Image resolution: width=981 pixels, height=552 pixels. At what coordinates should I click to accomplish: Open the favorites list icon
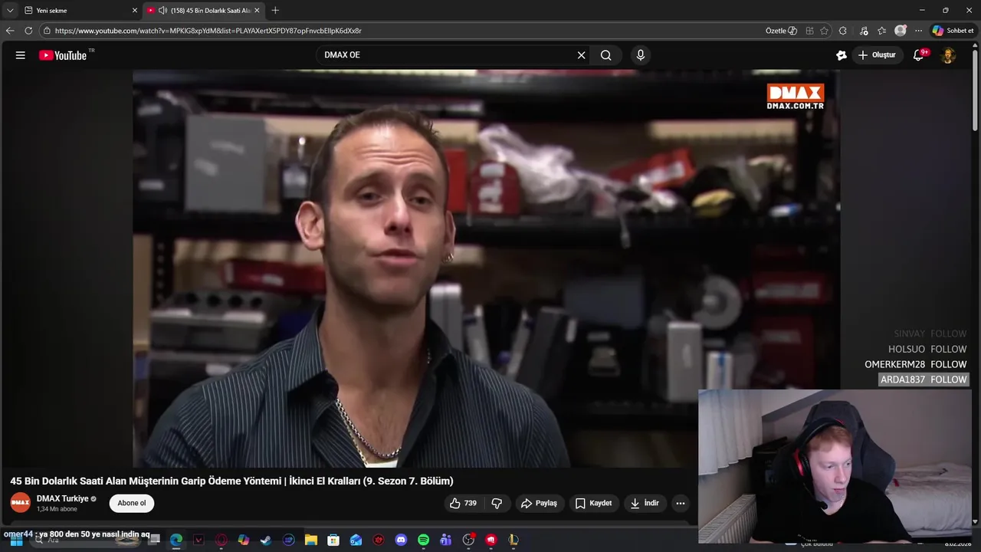[x=882, y=31]
